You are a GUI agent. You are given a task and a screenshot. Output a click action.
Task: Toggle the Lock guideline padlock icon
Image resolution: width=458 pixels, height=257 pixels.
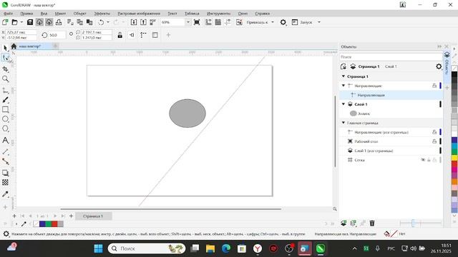pos(120,35)
